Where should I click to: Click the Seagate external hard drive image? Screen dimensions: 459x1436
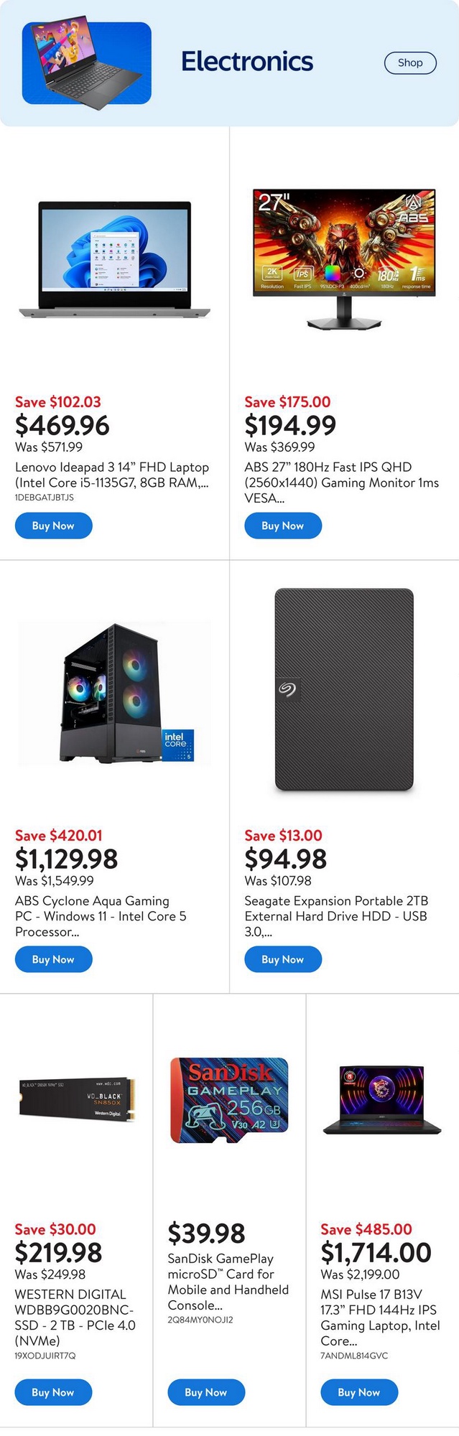(344, 690)
